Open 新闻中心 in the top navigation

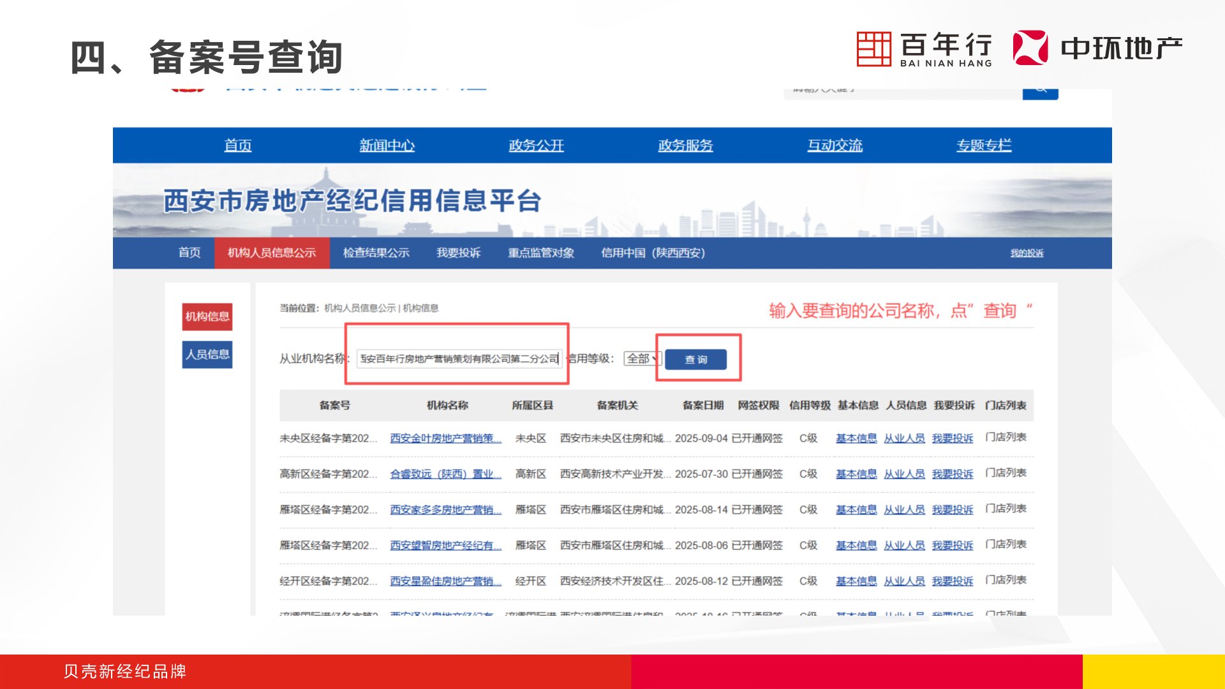coord(387,145)
